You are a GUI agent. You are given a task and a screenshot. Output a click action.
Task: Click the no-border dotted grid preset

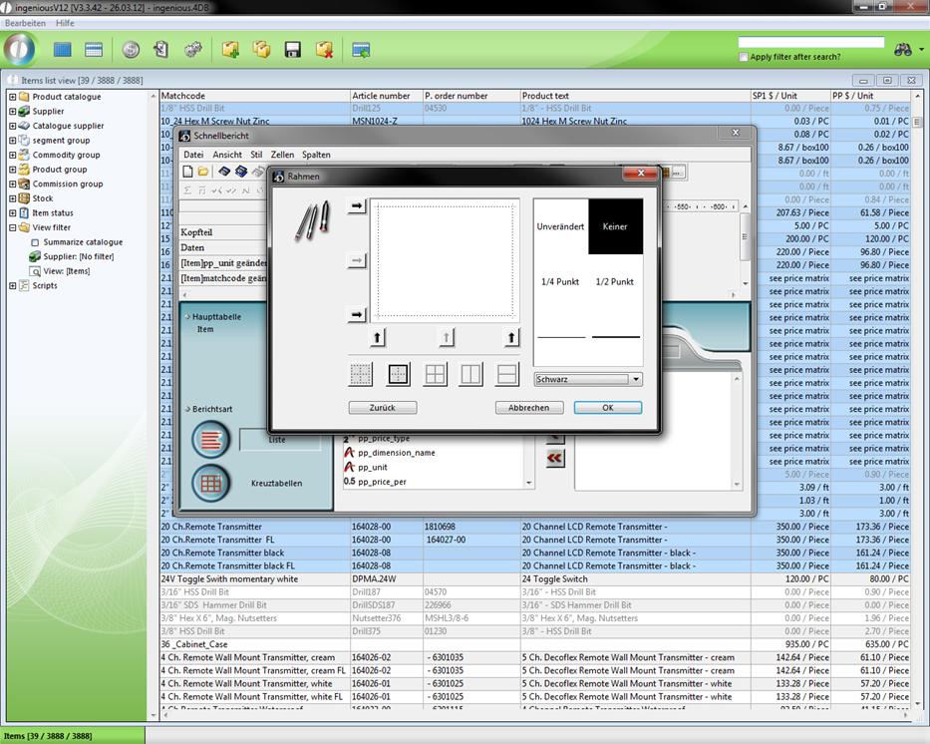coord(361,374)
